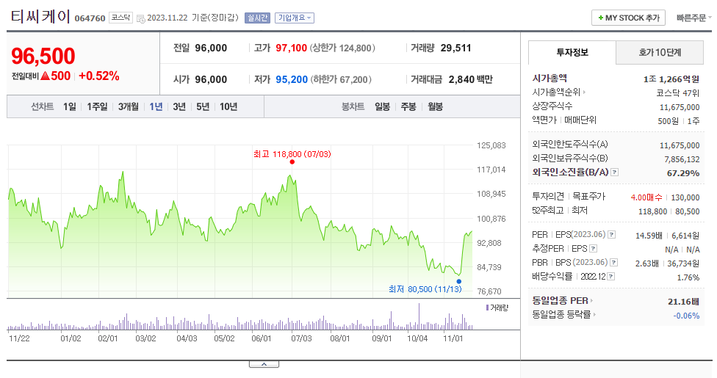This screenshot has width=717, height=378.
Task: Click the calendar clock icon beside the date
Action: click(141, 19)
